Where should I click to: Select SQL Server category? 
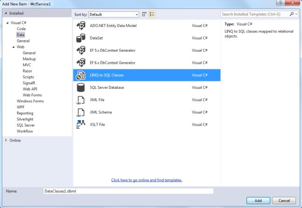coord(26,125)
